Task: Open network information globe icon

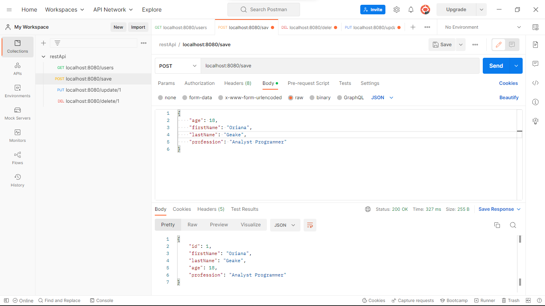Action: [x=368, y=209]
